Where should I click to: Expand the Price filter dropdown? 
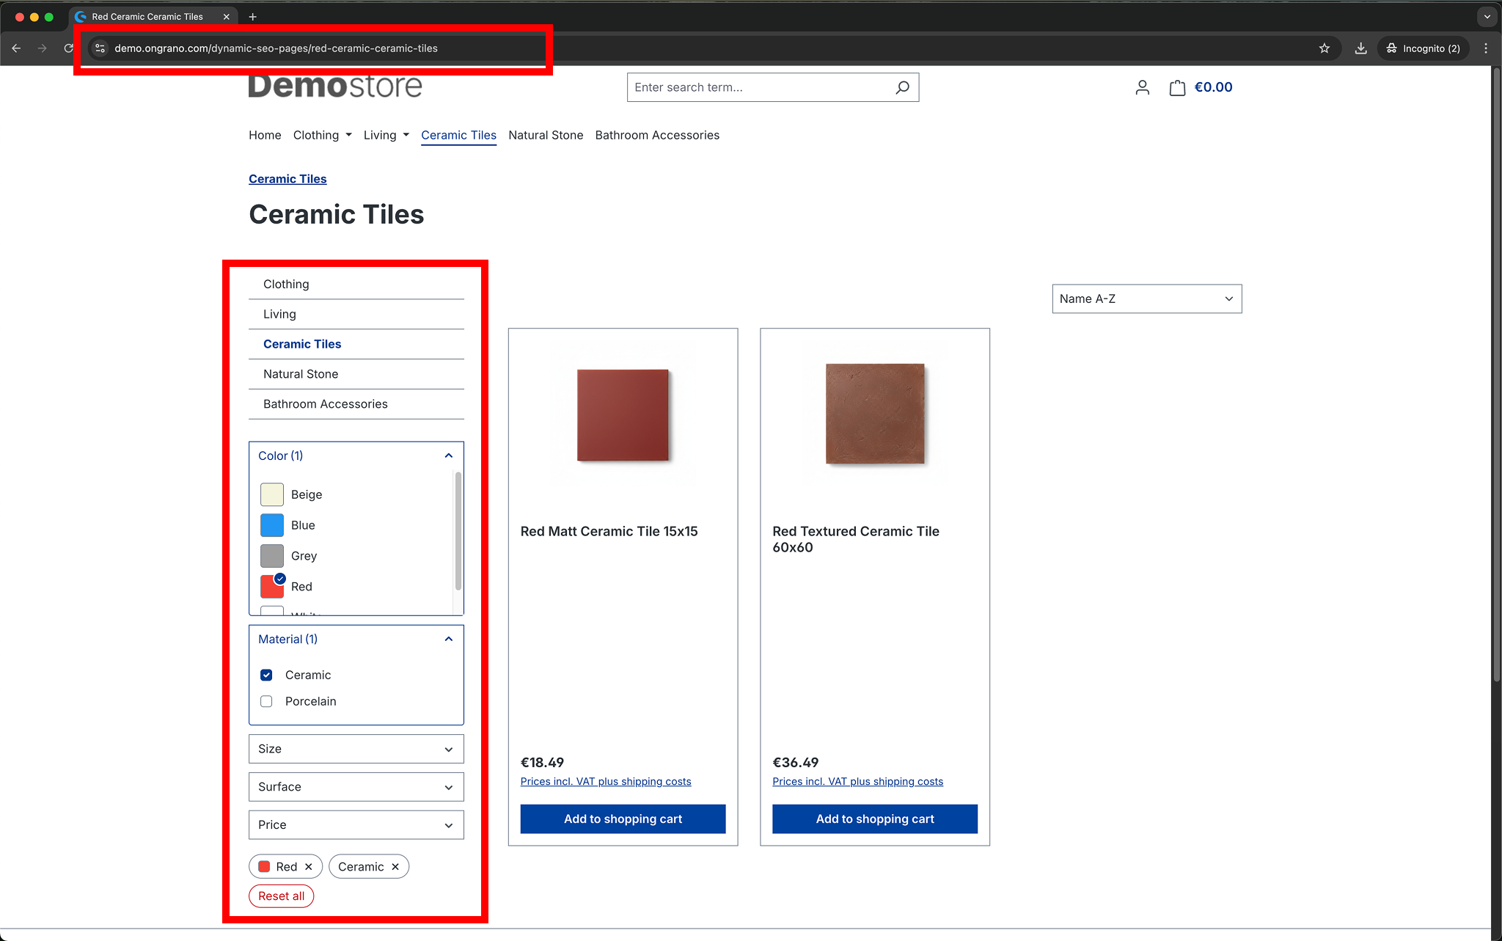(x=356, y=825)
